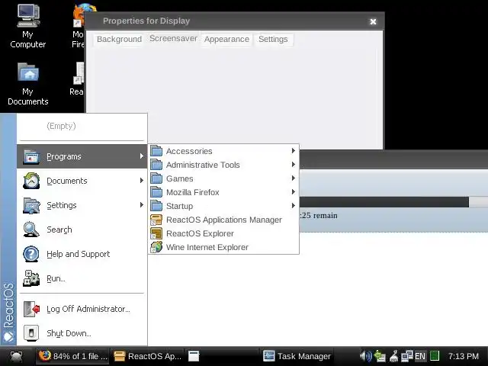This screenshot has width=488, height=366.
Task: Click the Startup folder icon
Action: pos(156,206)
